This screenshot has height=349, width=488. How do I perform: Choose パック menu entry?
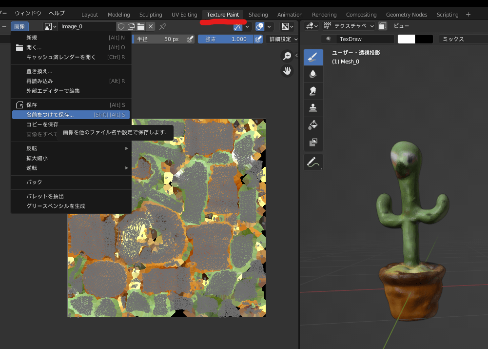[71, 182]
